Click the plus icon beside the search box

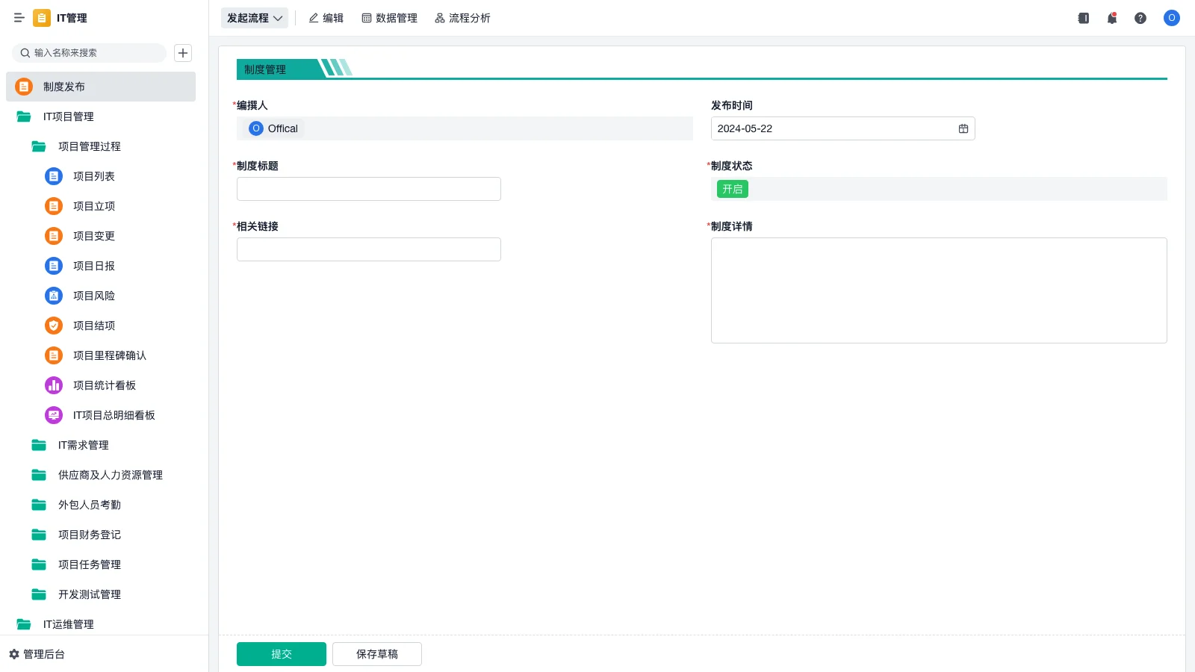pyautogui.click(x=183, y=53)
